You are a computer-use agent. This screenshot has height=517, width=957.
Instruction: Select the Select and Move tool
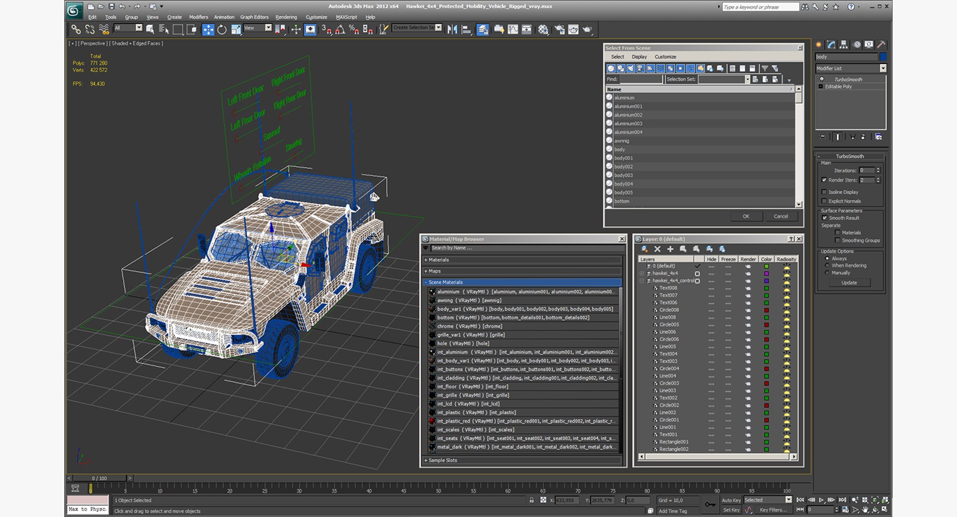point(208,29)
